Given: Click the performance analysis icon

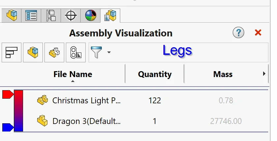Looking at the screenshot, I should (76, 52).
